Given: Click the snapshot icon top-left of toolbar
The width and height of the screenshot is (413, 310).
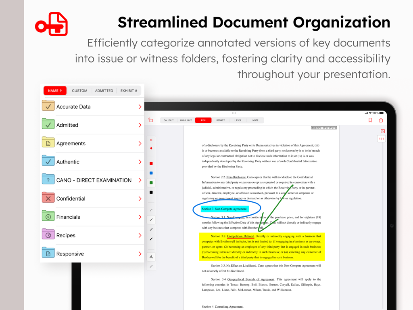Looking at the screenshot, I should [151, 120].
